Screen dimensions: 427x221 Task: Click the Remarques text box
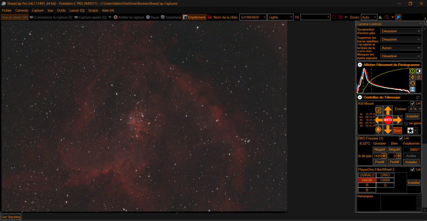coord(398,203)
